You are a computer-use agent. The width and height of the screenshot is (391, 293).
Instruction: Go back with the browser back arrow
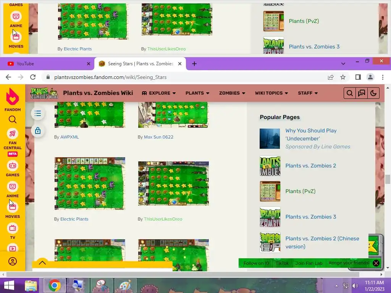click(8, 77)
